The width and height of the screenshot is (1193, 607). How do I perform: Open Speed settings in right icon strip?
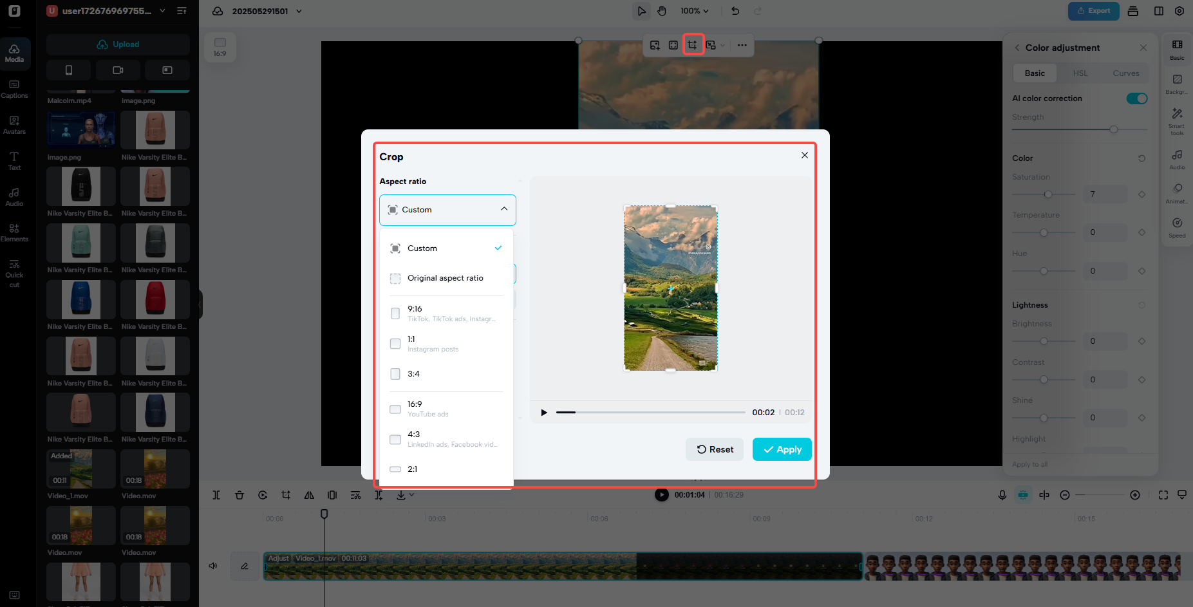point(1177,228)
